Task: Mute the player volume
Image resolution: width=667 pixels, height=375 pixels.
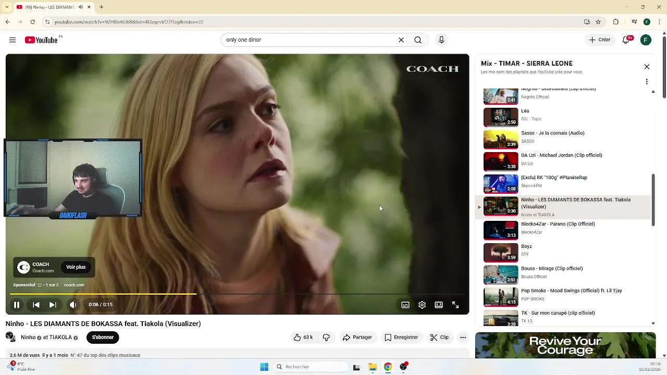Action: point(73,305)
